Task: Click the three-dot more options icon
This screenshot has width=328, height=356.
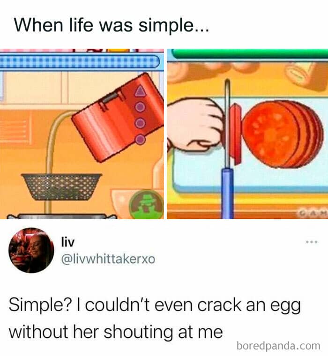Action: (312, 242)
